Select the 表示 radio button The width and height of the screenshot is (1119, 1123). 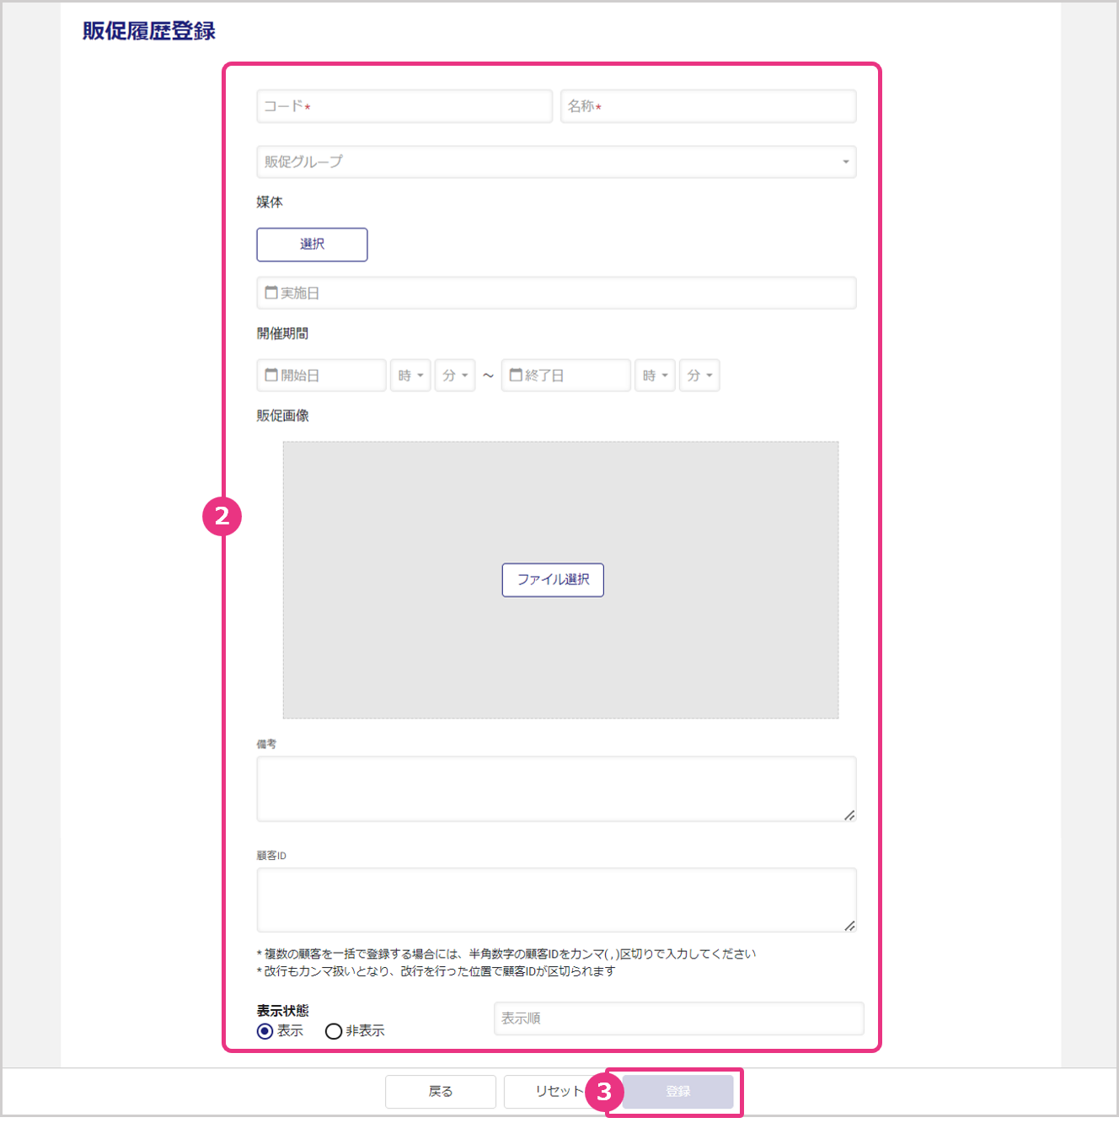coord(265,1031)
